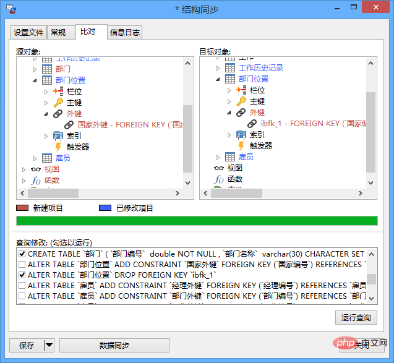Screen dimensions: 394x363
Task: Click the target 视图 glasses icon
Action: (x=219, y=168)
